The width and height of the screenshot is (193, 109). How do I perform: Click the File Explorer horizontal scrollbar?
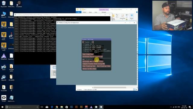pyautogui.click(x=110, y=88)
